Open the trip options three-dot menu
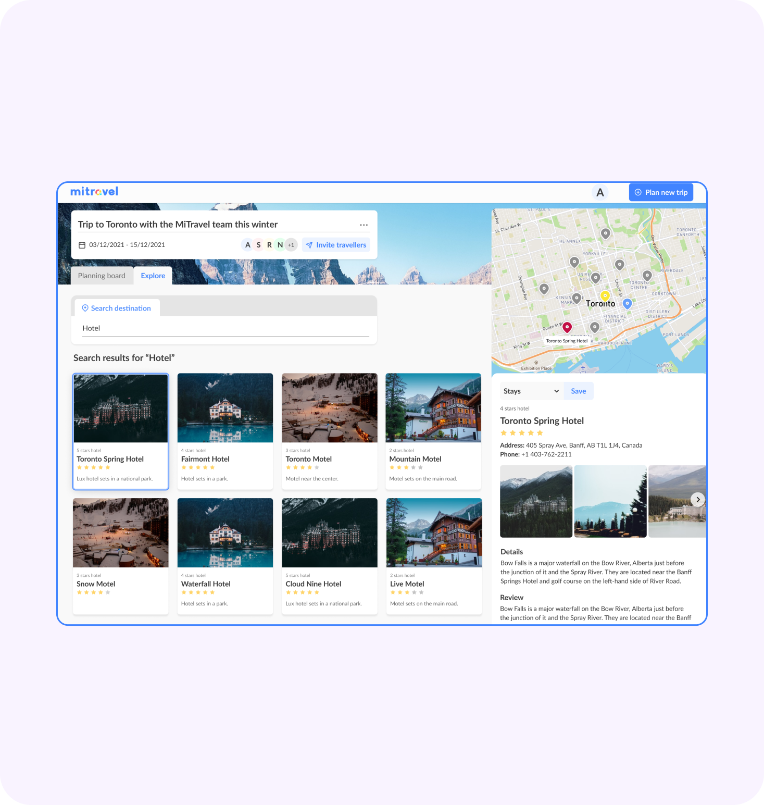 click(364, 225)
